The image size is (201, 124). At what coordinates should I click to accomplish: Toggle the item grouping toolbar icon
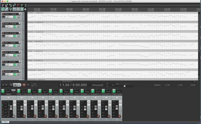click(x=7, y=9)
